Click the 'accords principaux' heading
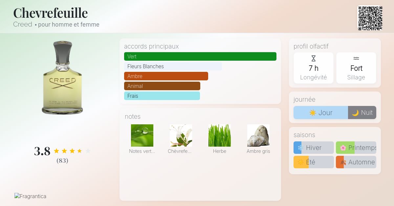Image resolution: width=394 pixels, height=206 pixels. tap(151, 46)
